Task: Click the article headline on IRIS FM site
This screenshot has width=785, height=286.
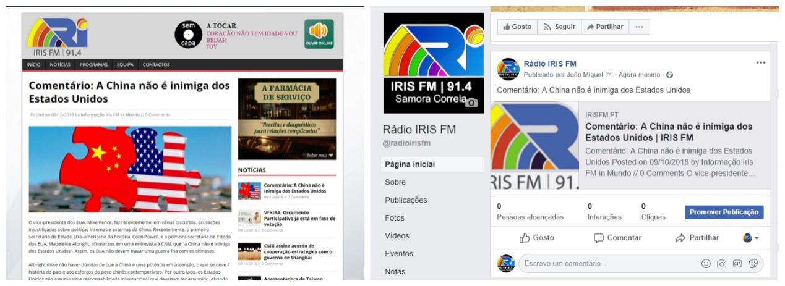Action: tap(129, 92)
